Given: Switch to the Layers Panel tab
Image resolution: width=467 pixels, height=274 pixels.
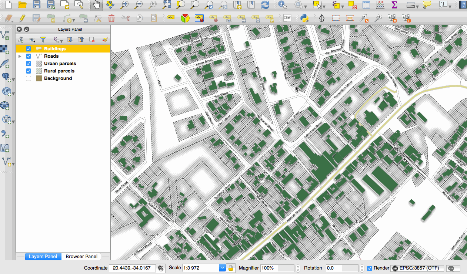Looking at the screenshot, I should 43,257.
